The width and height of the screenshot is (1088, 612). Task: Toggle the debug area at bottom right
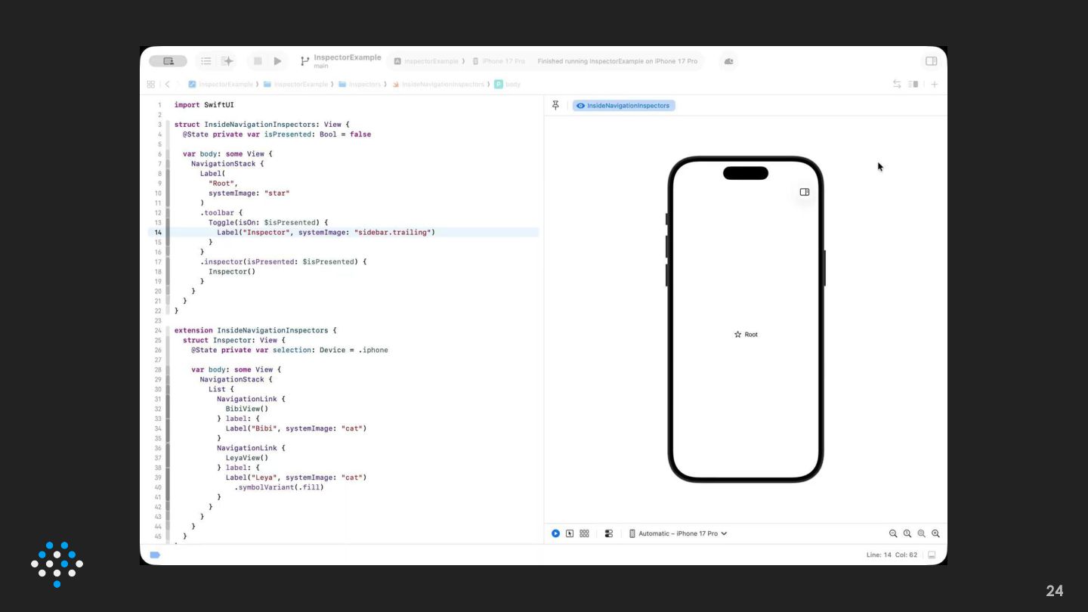932,555
